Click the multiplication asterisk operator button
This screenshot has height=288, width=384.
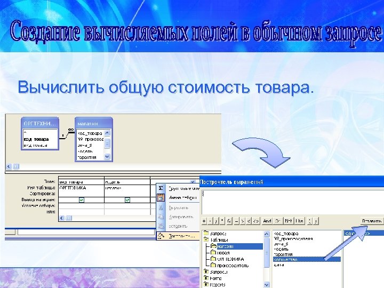tap(222, 221)
